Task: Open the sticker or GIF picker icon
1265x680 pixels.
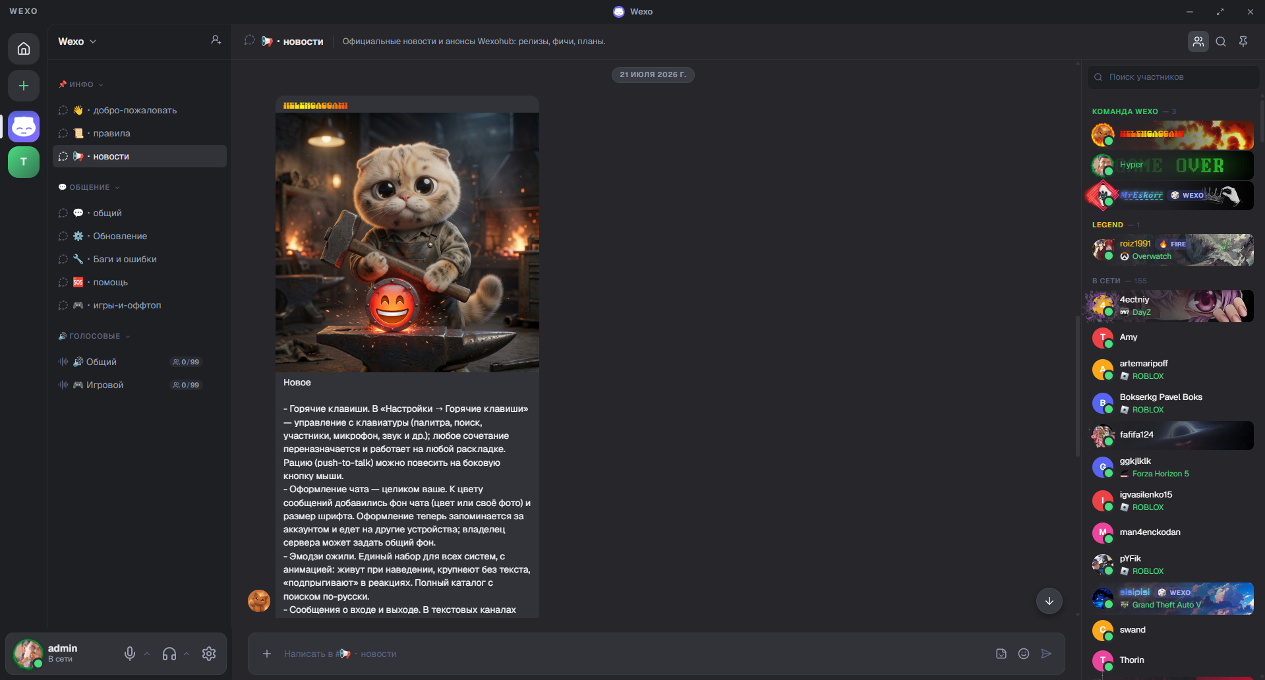Action: point(1001,654)
